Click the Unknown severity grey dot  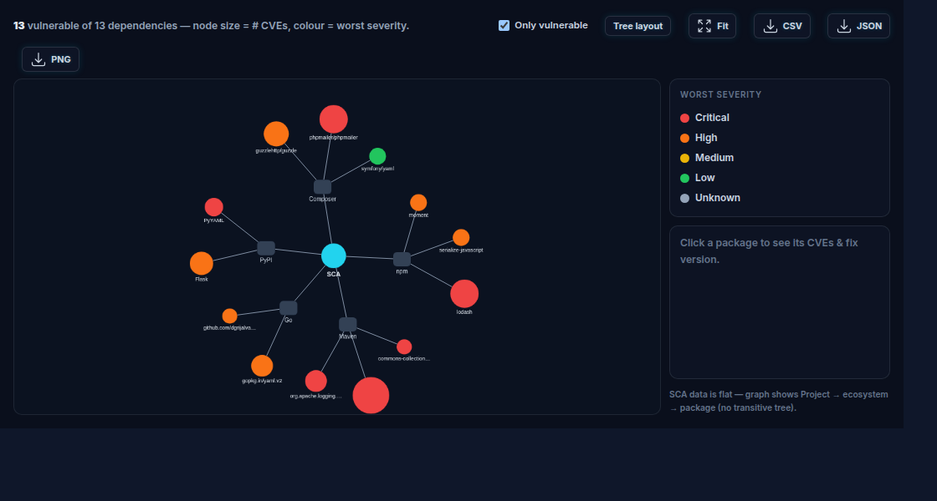point(685,198)
